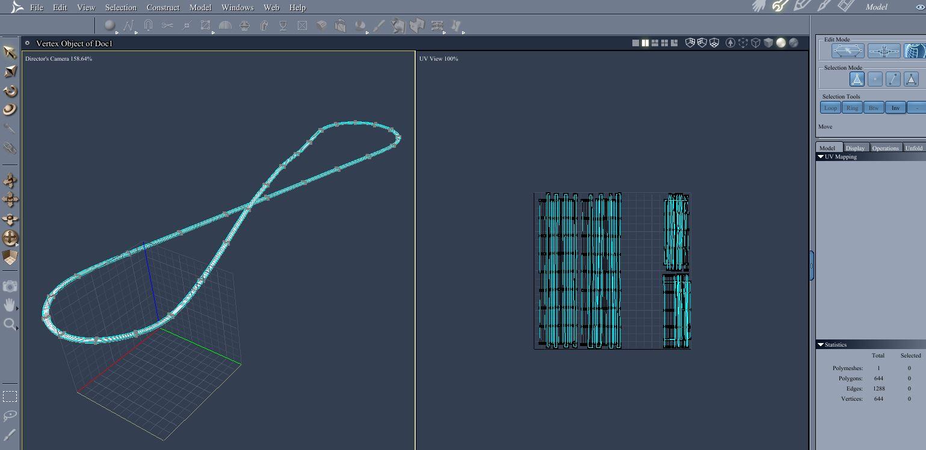Viewport: 926px width, 450px height.
Task: Choose the lasso selection tool
Action: [10, 416]
